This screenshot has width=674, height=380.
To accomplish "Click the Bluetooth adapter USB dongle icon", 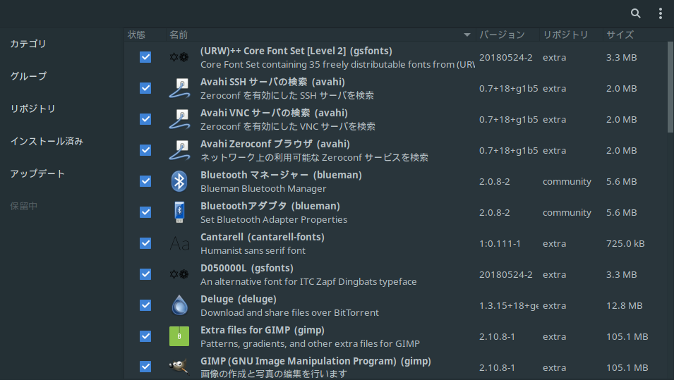I will coord(179,212).
